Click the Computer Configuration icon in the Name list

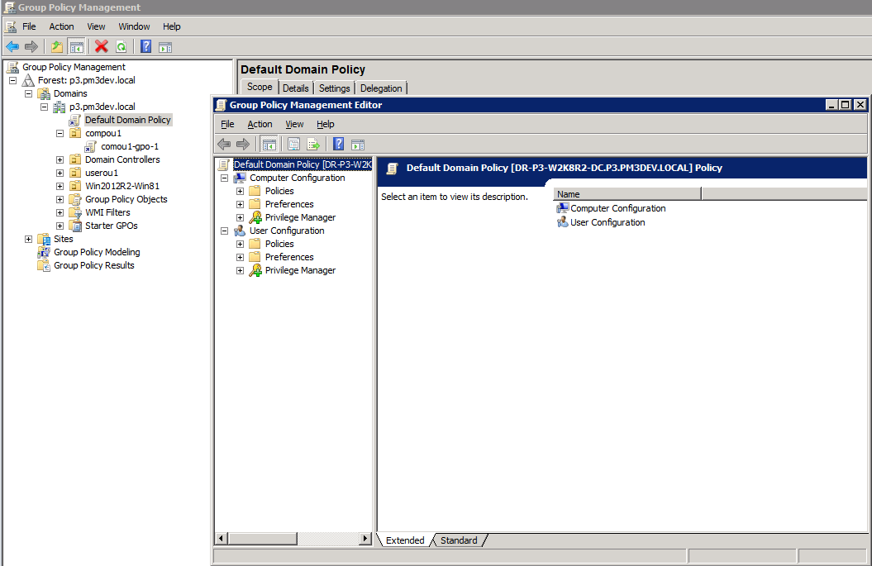click(562, 208)
